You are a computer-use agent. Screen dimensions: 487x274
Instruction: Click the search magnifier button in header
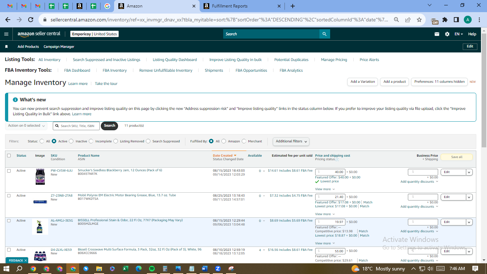tap(324, 34)
